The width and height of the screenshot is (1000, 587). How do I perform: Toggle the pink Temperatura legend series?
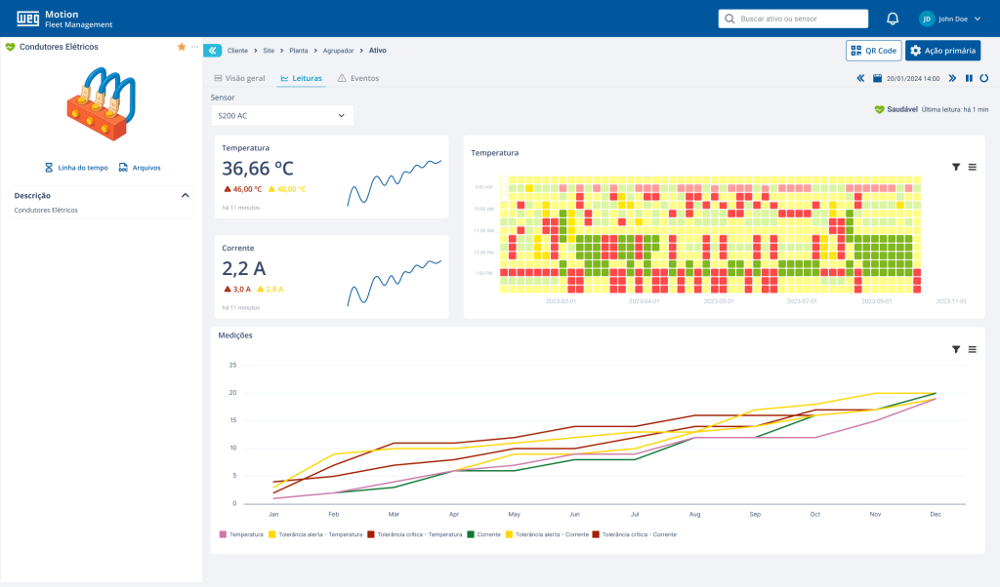point(241,534)
